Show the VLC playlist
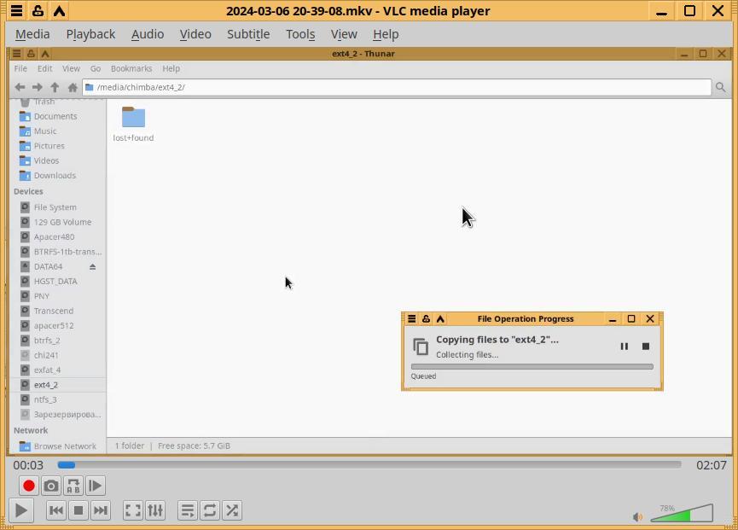This screenshot has height=530, width=738. (188, 510)
